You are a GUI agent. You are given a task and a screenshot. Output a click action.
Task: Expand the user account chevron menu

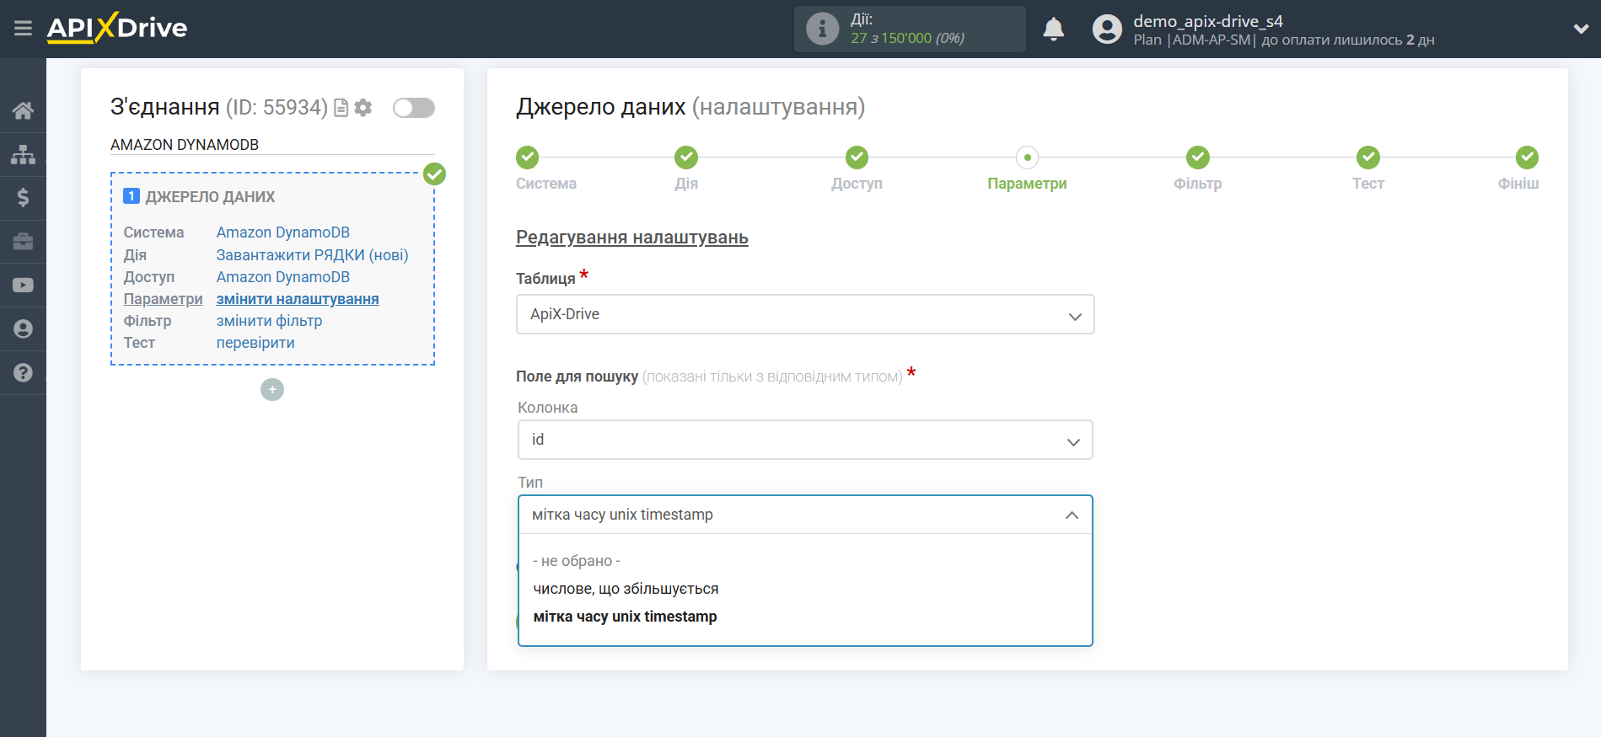pos(1580,29)
